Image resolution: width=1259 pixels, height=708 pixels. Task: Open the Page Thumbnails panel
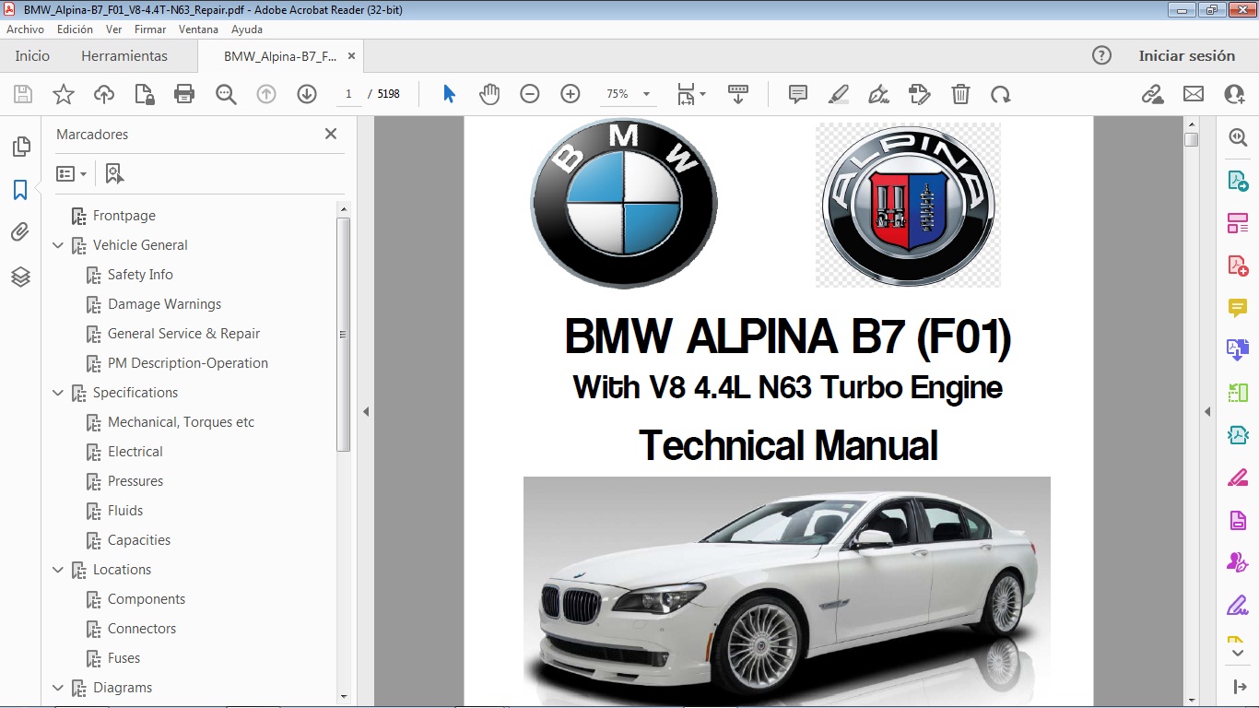[x=20, y=146]
